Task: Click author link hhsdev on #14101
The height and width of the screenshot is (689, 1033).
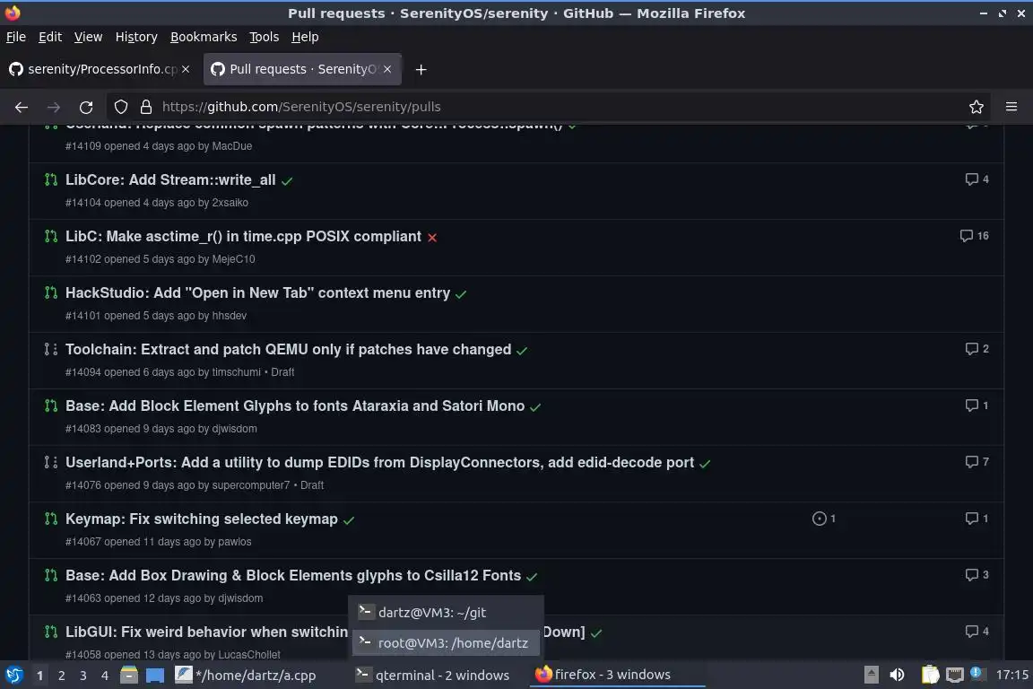Action: pos(230,316)
